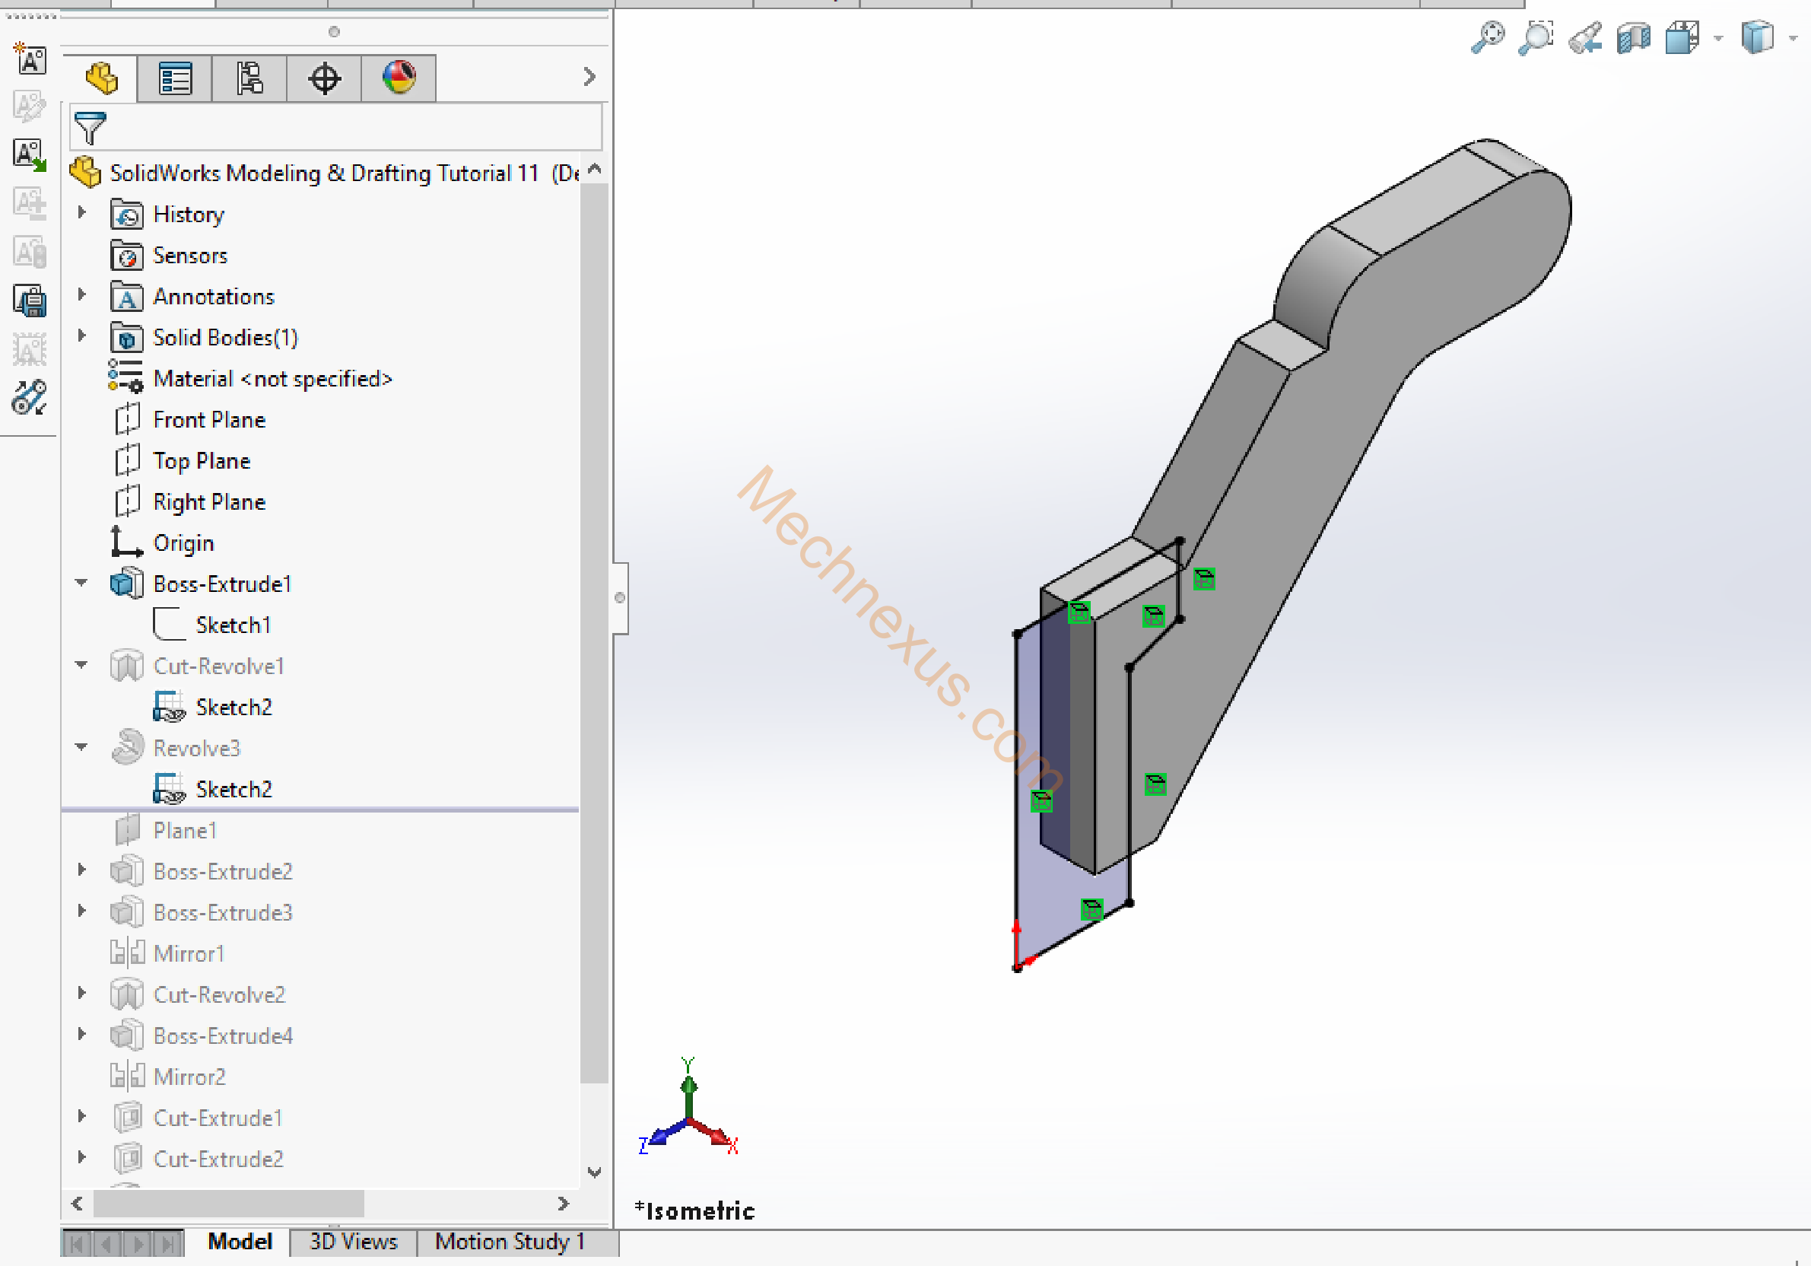Open the PropertyManager tab
The height and width of the screenshot is (1266, 1811).
tap(174, 78)
